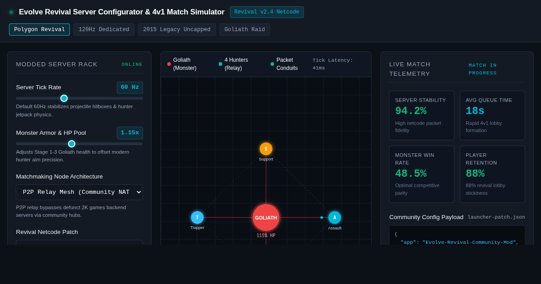Select the Support hunter node
Viewport: 541px width, 284px height.
pos(266,149)
